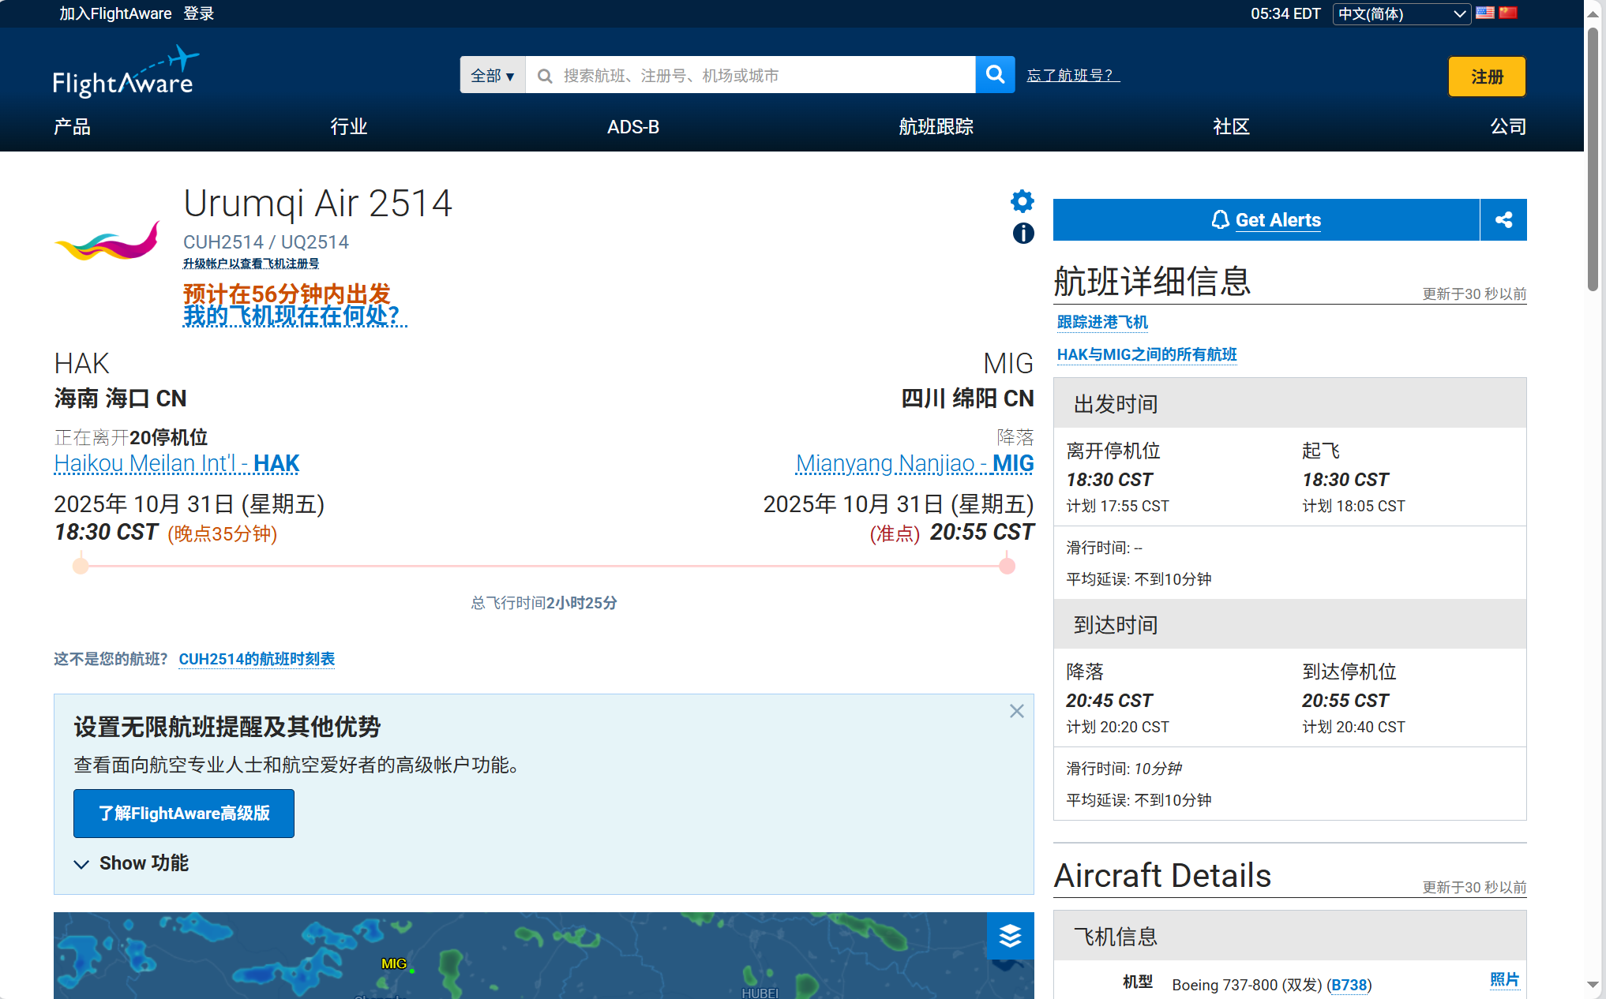
Task: Click the 总飞行时间2小时25分 text
Action: 544,603
